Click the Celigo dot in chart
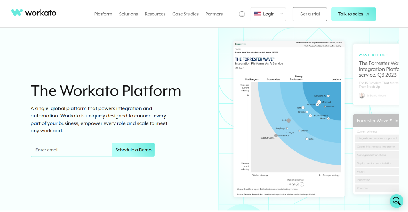The image size is (408, 212). click(x=306, y=139)
